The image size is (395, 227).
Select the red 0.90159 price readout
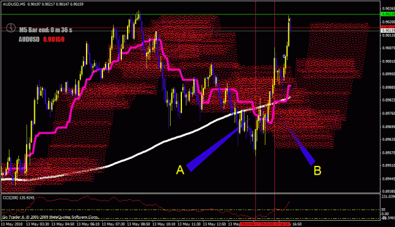tap(54, 40)
